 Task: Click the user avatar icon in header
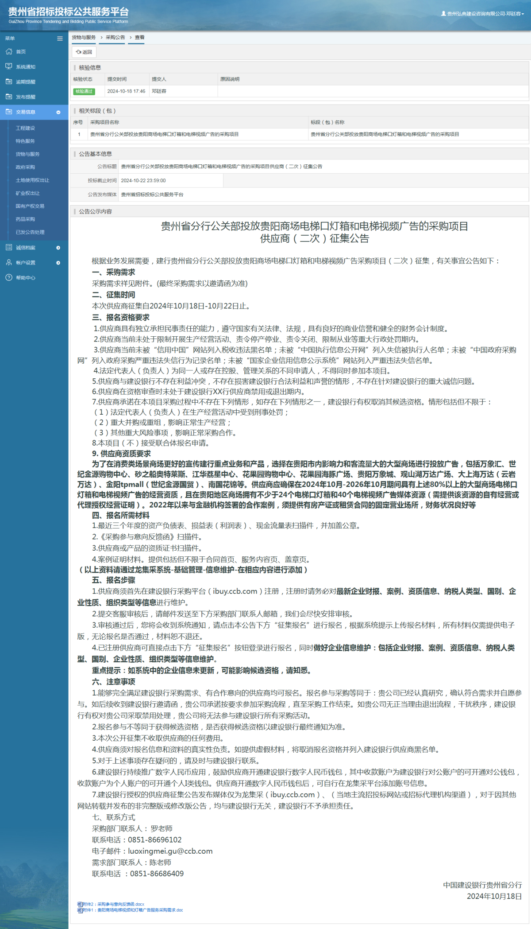pyautogui.click(x=443, y=14)
